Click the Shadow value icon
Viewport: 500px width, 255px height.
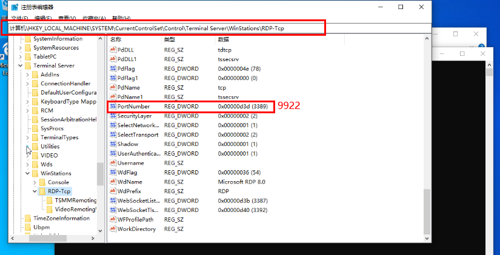[112, 144]
